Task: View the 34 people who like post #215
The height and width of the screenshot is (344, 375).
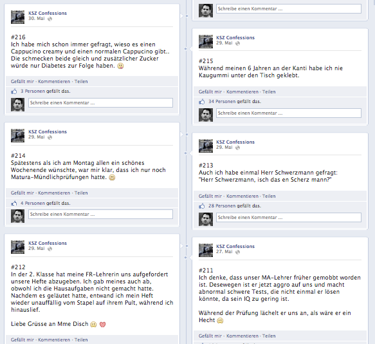Action: (235, 102)
